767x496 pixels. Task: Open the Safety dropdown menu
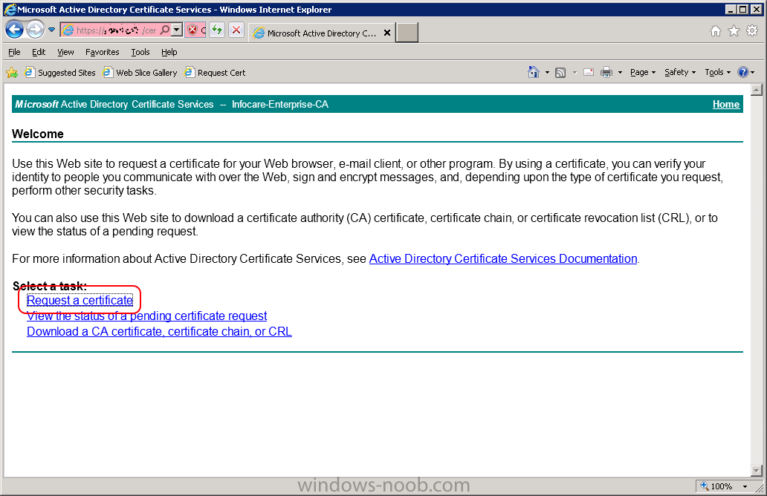[x=680, y=72]
